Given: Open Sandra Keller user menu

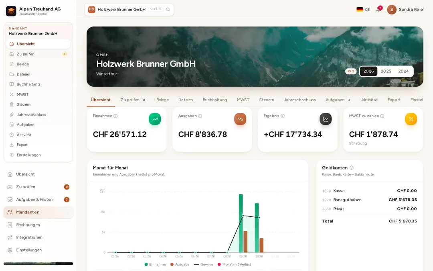Looking at the screenshot, I should [x=405, y=9].
